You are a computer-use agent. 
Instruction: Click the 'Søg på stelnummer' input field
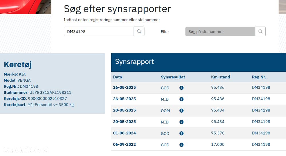pos(220,31)
